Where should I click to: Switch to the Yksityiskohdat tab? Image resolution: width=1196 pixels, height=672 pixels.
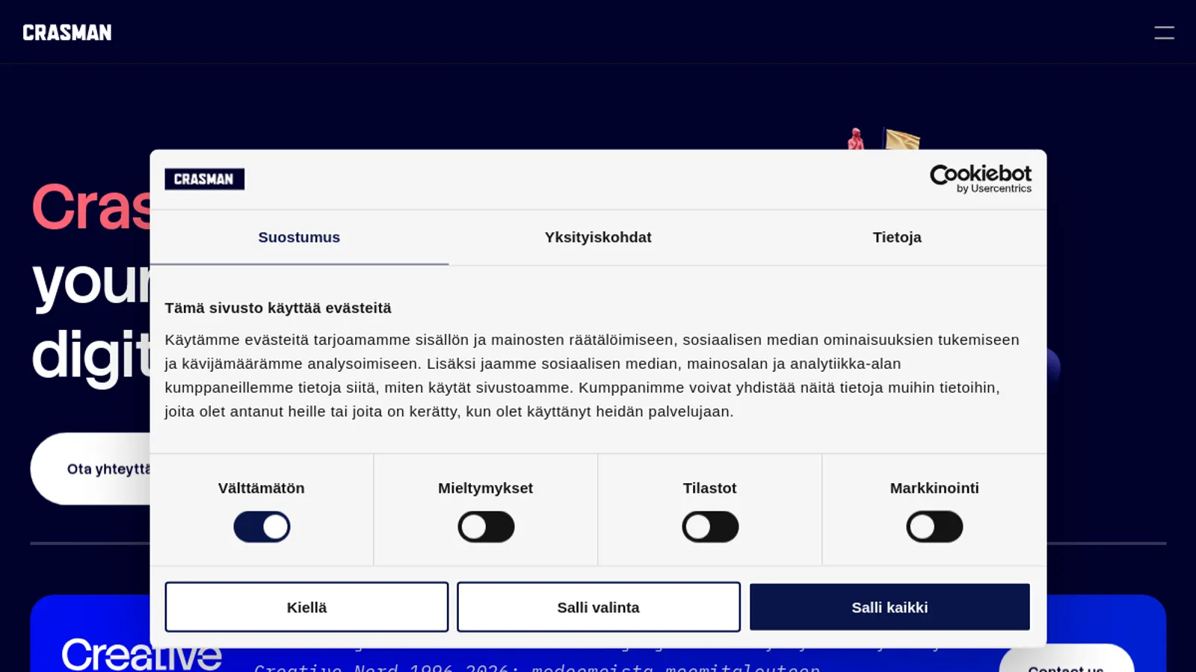click(598, 237)
